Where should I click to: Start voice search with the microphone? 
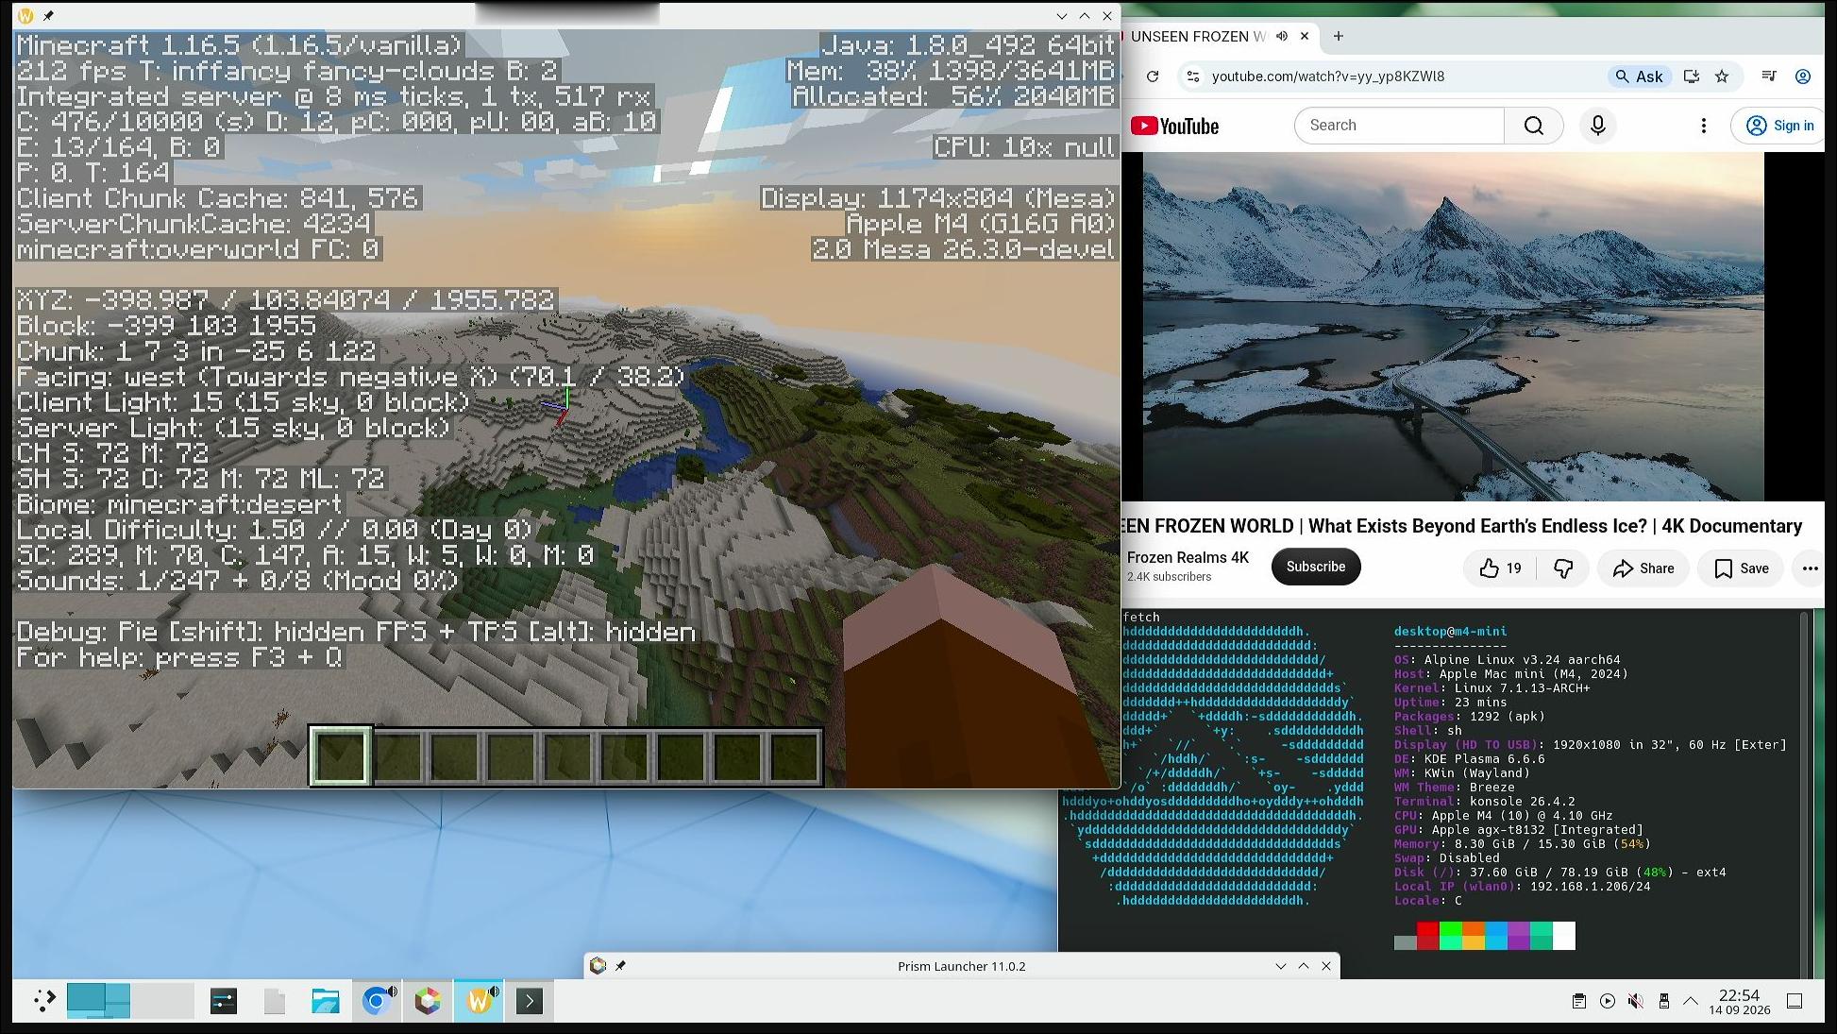(1598, 126)
